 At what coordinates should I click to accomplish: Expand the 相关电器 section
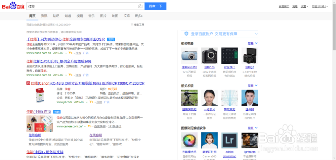point(253,43)
